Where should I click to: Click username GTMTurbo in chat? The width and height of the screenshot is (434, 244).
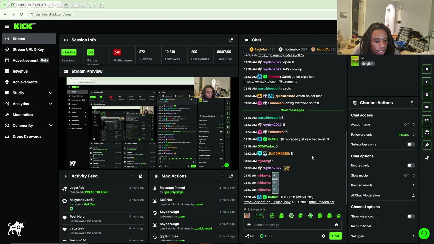266,146
